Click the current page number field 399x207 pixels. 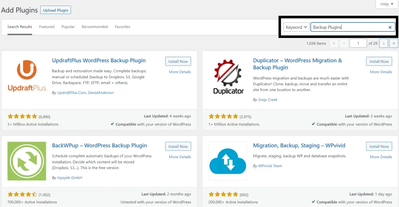coord(358,43)
